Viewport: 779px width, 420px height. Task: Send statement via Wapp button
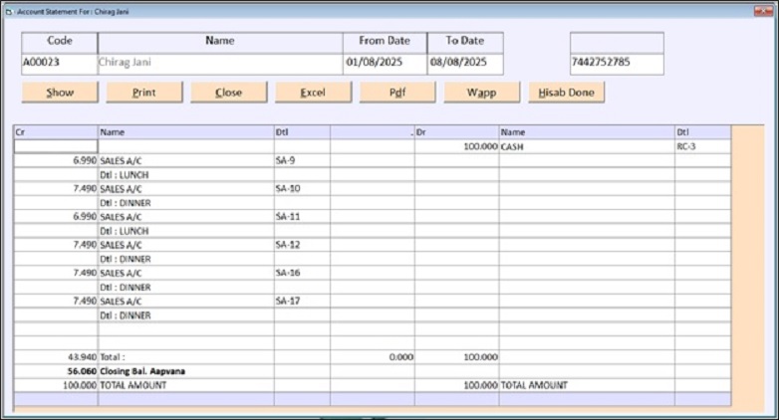481,93
